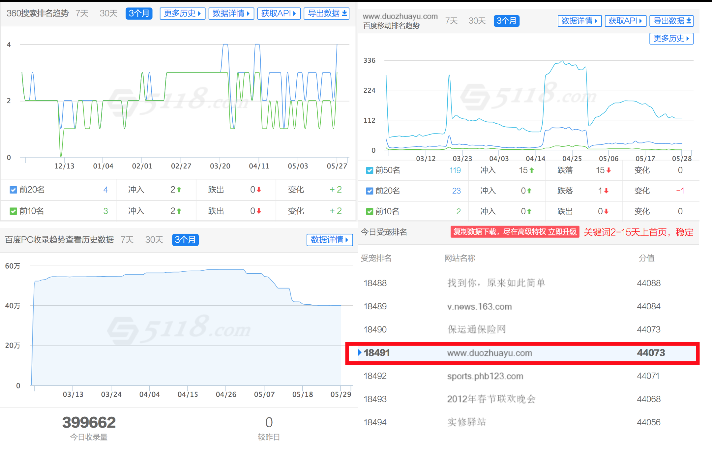Screen dimensions: 712x457
Task: Open 数据详情 in Baidu mobile panel
Action: pyautogui.click(x=579, y=21)
